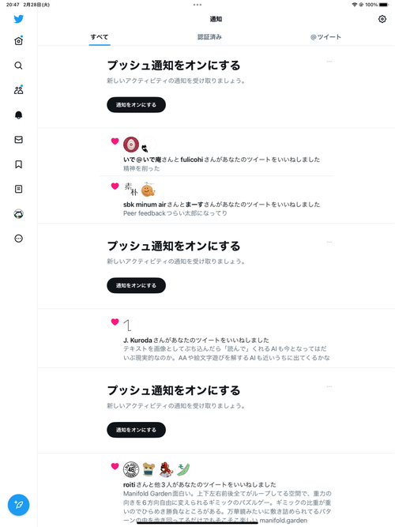Viewport: 395px width, 527px height.
Task: Tap the compose tweet floating button
Action: 18,504
